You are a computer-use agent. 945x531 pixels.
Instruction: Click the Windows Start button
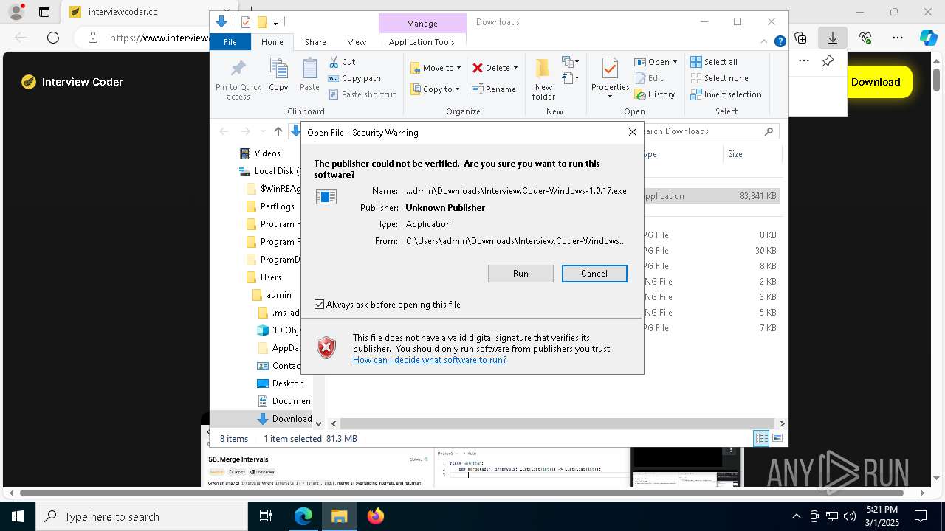pos(17,516)
